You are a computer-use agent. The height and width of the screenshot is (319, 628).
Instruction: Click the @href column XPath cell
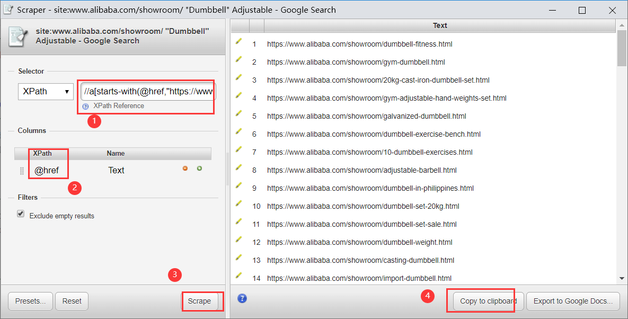pos(47,171)
